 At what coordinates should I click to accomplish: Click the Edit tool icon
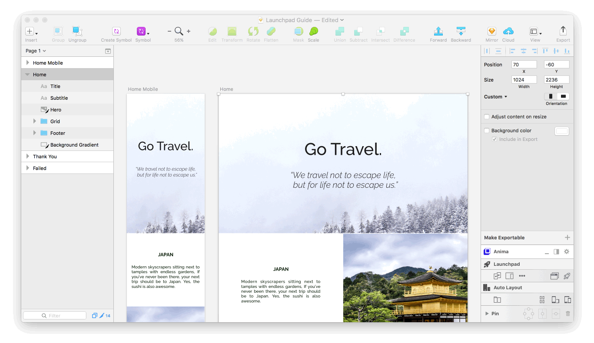coord(212,31)
